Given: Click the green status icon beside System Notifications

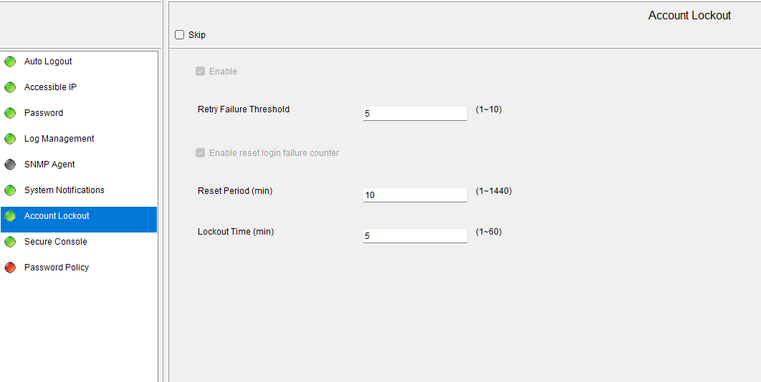Looking at the screenshot, I should click(x=10, y=190).
